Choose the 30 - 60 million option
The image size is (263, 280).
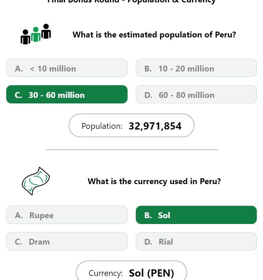[67, 94]
